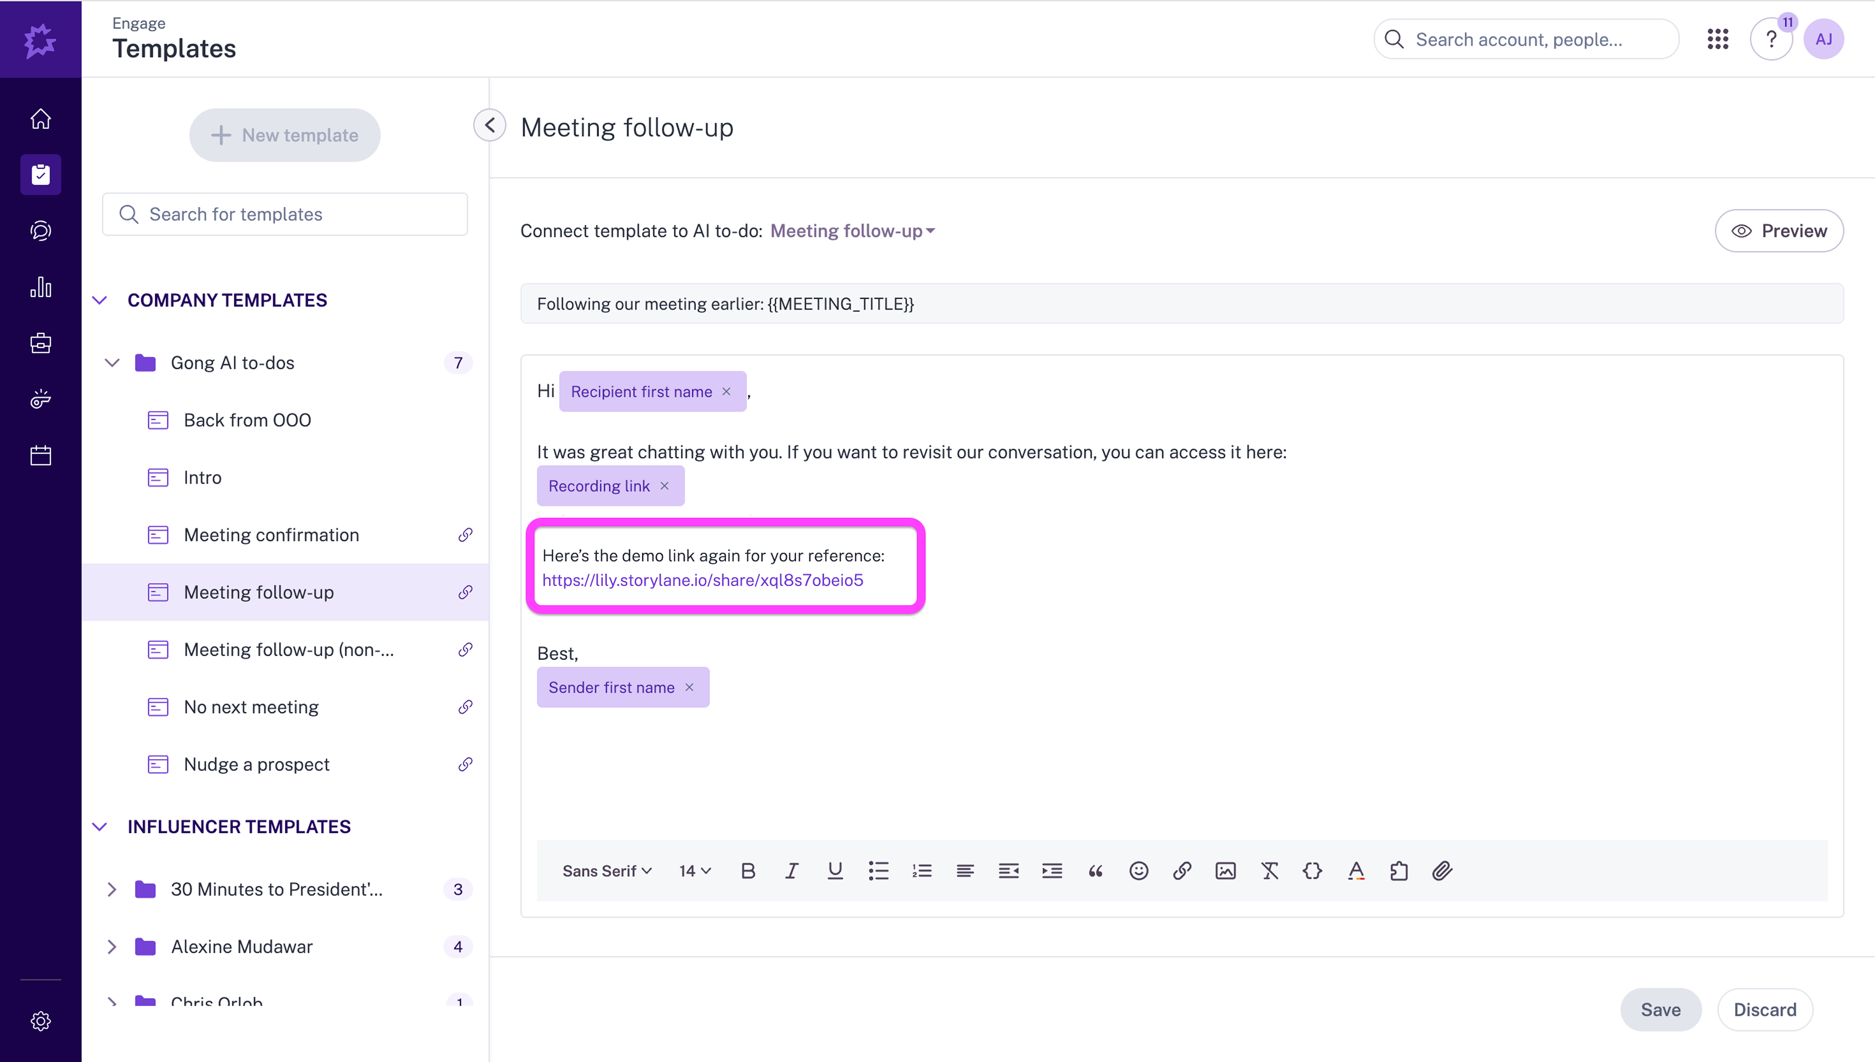Clear text formatting
The height and width of the screenshot is (1062, 1875).
click(x=1270, y=871)
